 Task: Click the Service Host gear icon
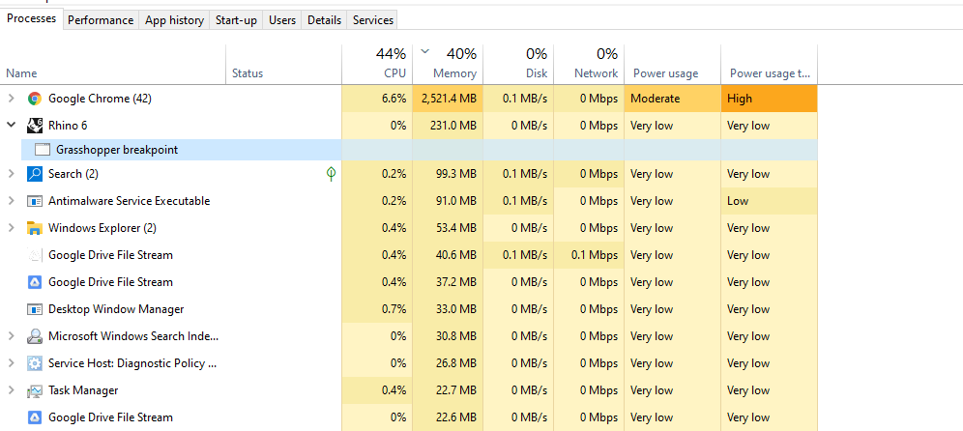(35, 362)
